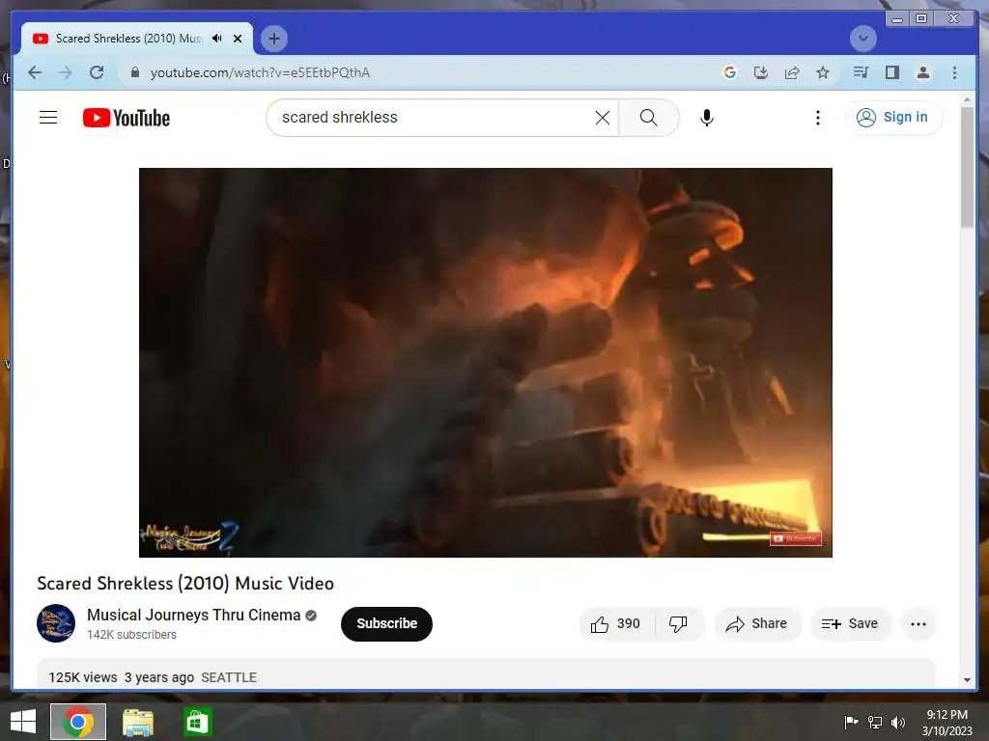Run the search using the magnifier button

pyautogui.click(x=648, y=118)
